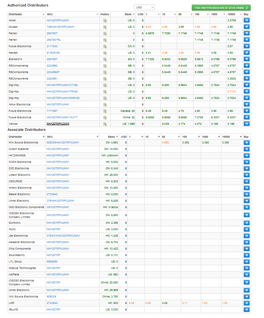Buy from Element14 via cart icon
Viewport: 264px width, 318px height.
coord(247,59)
